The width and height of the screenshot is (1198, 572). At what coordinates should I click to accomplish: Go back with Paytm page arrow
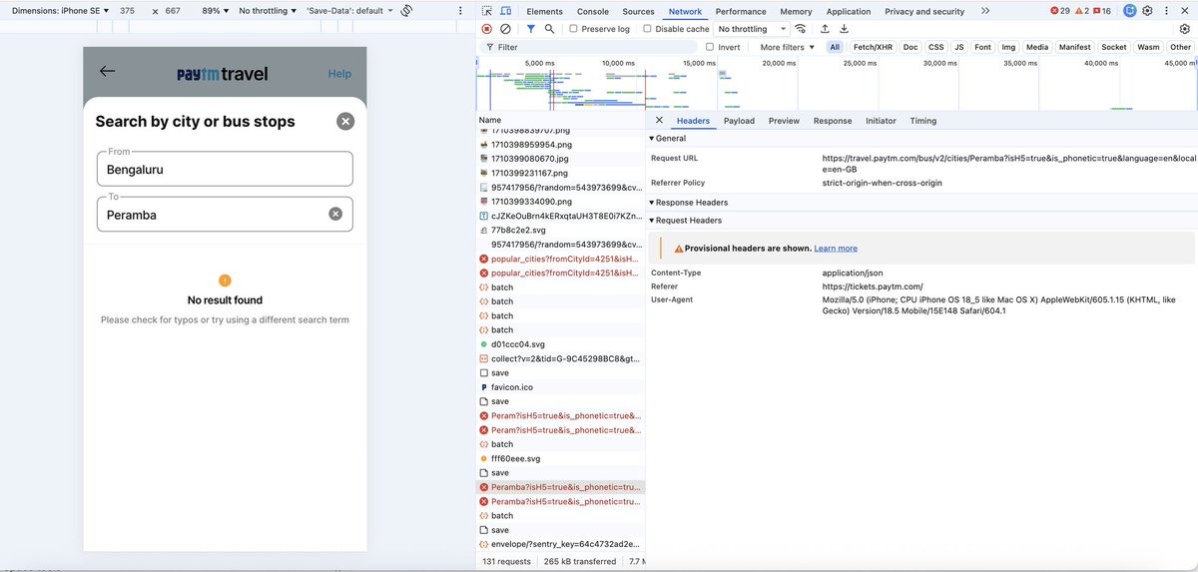107,71
